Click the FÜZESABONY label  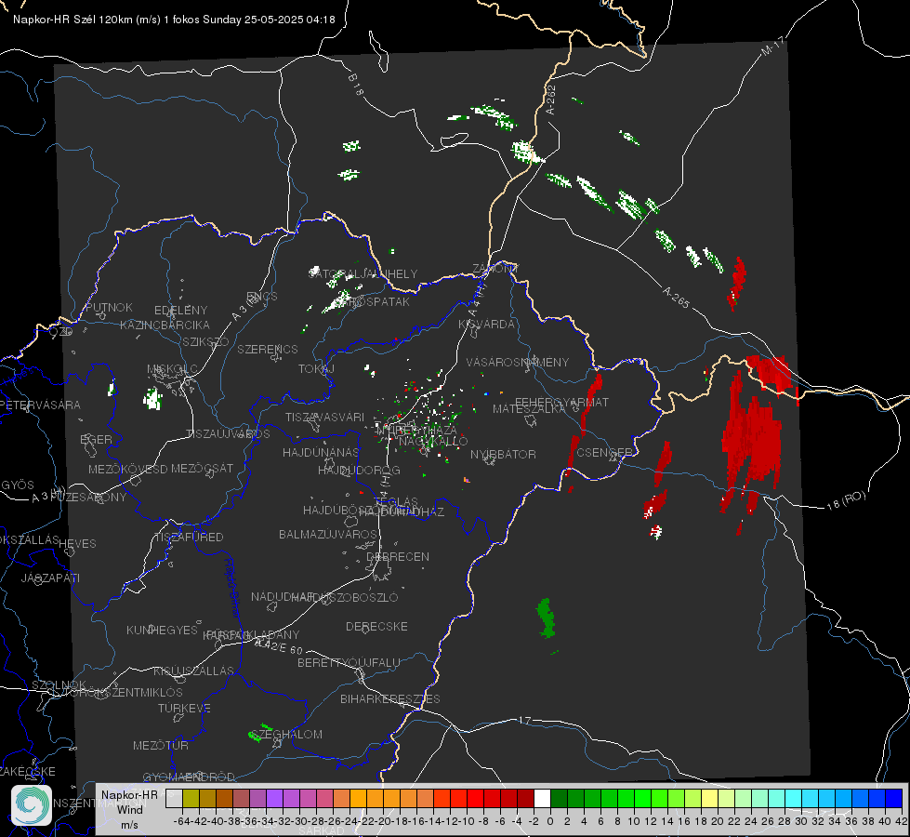[x=88, y=498]
